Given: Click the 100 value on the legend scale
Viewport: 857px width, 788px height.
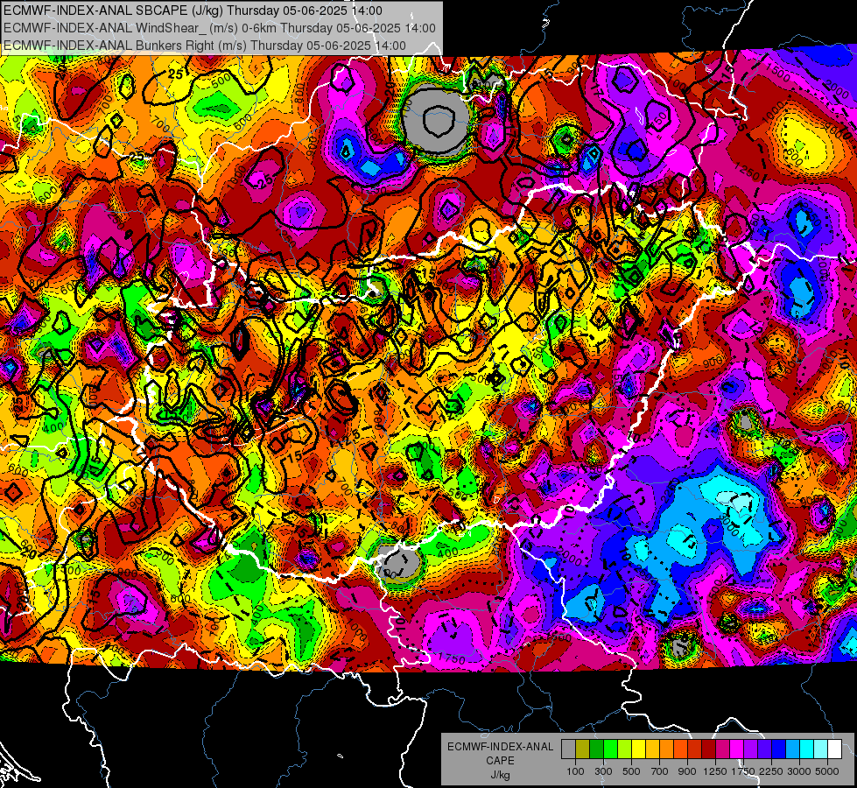Looking at the screenshot, I should tap(575, 771).
